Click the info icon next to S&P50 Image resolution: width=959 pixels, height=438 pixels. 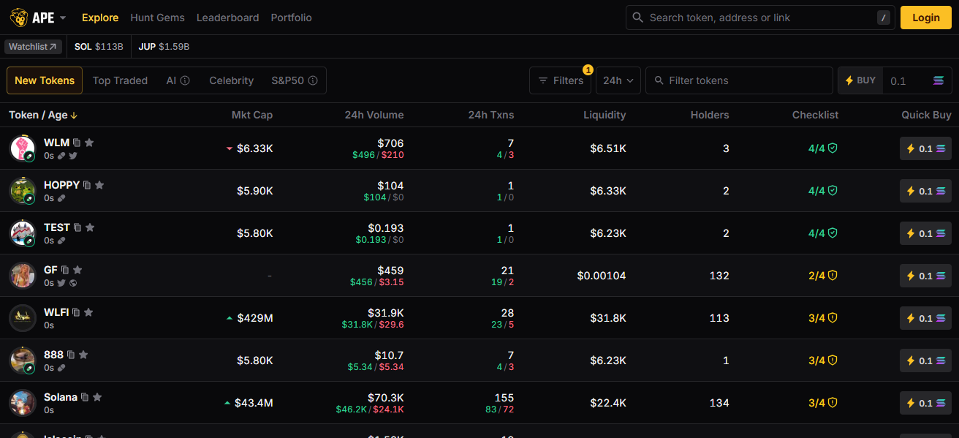pos(313,80)
